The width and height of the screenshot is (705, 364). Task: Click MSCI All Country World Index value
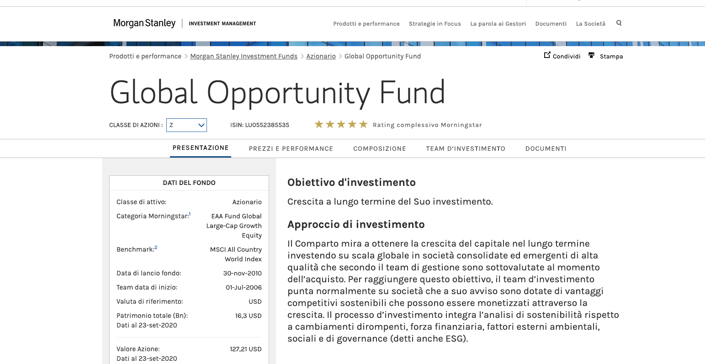(236, 254)
